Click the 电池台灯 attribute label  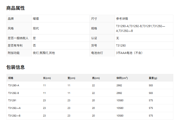pyautogui.click(x=97, y=53)
